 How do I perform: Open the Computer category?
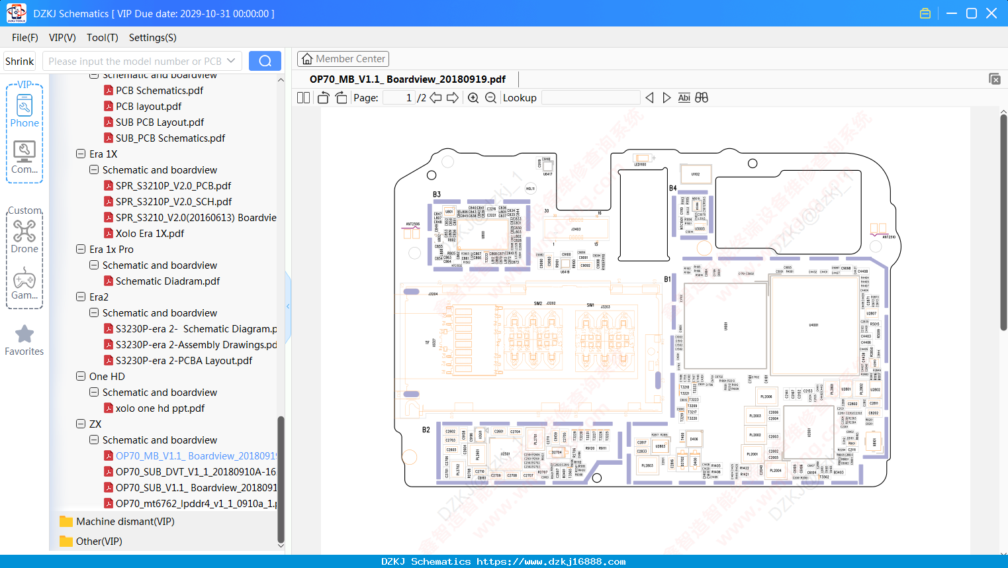pos(24,158)
